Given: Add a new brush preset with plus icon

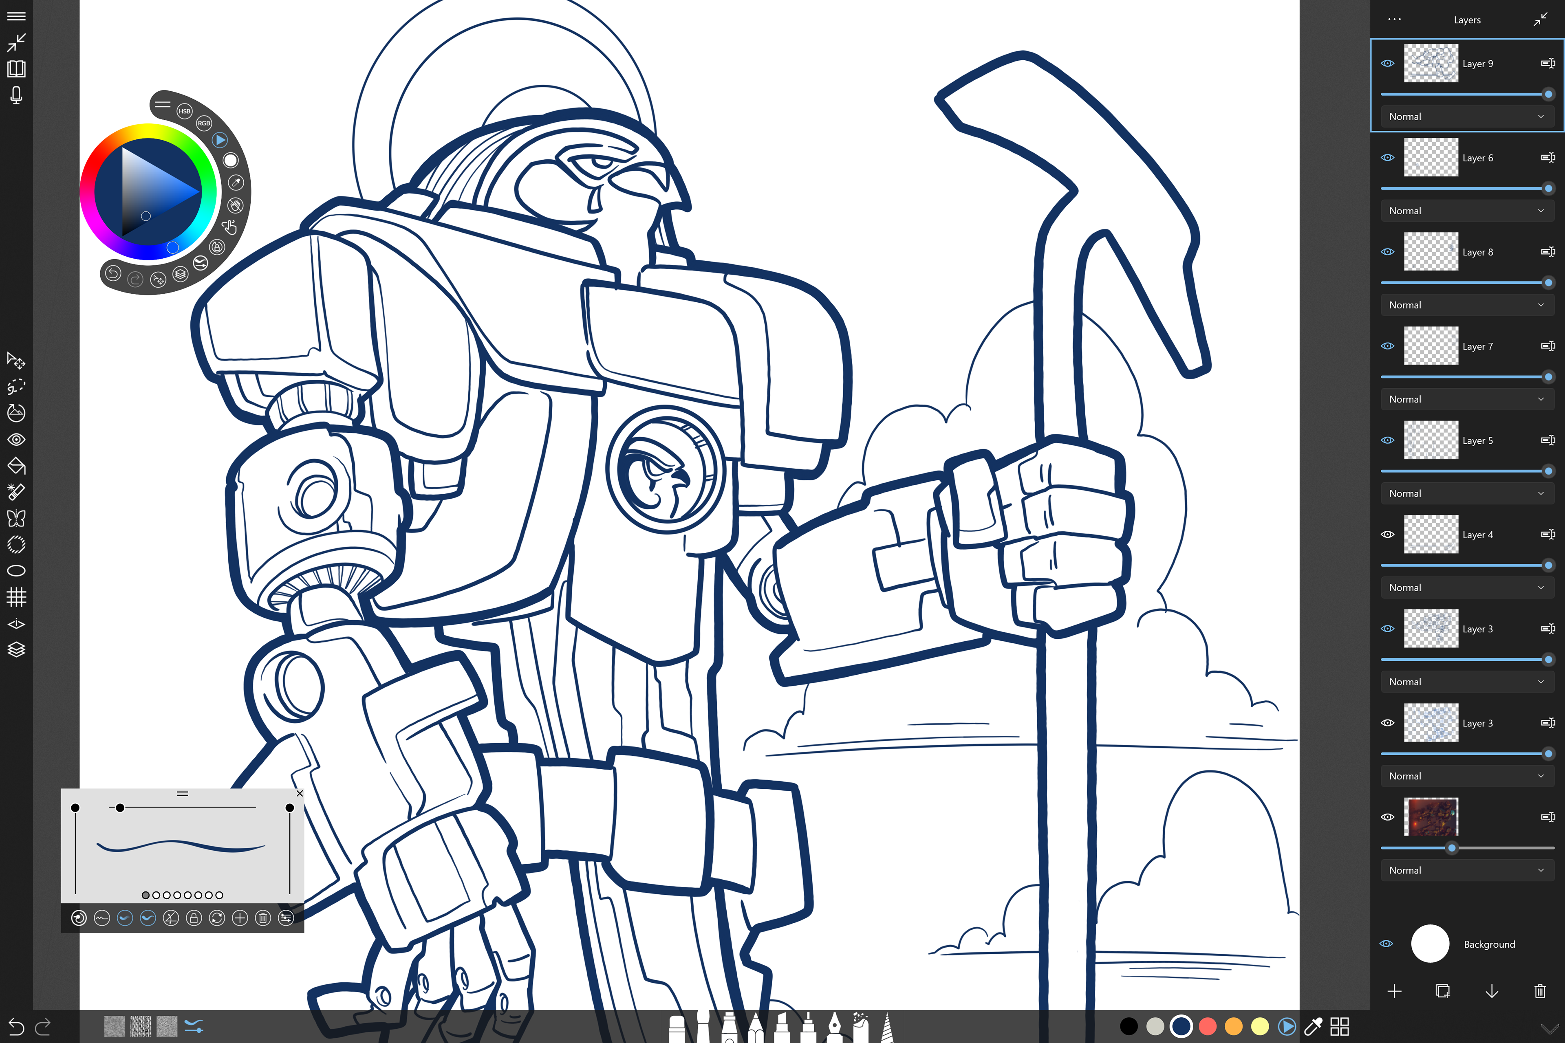Looking at the screenshot, I should point(240,918).
